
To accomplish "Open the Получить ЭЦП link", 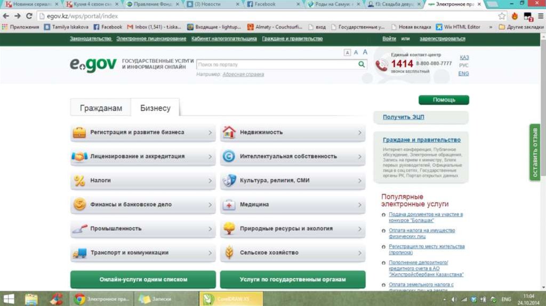I will 404,117.
